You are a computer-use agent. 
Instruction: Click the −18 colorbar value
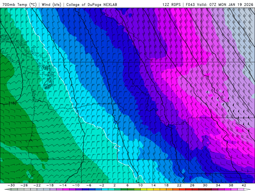(x=50, y=185)
